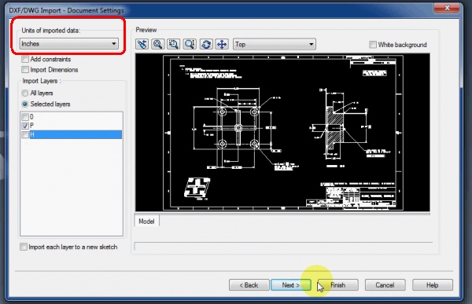Screen dimensions: 472x304
Task: Uncheck the layer P checkbox
Action: coord(25,126)
